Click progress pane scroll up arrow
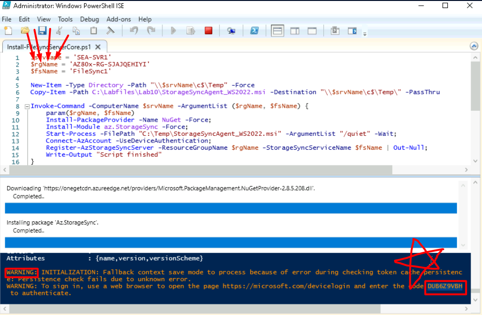482x315 pixels. pyautogui.click(x=463, y=186)
